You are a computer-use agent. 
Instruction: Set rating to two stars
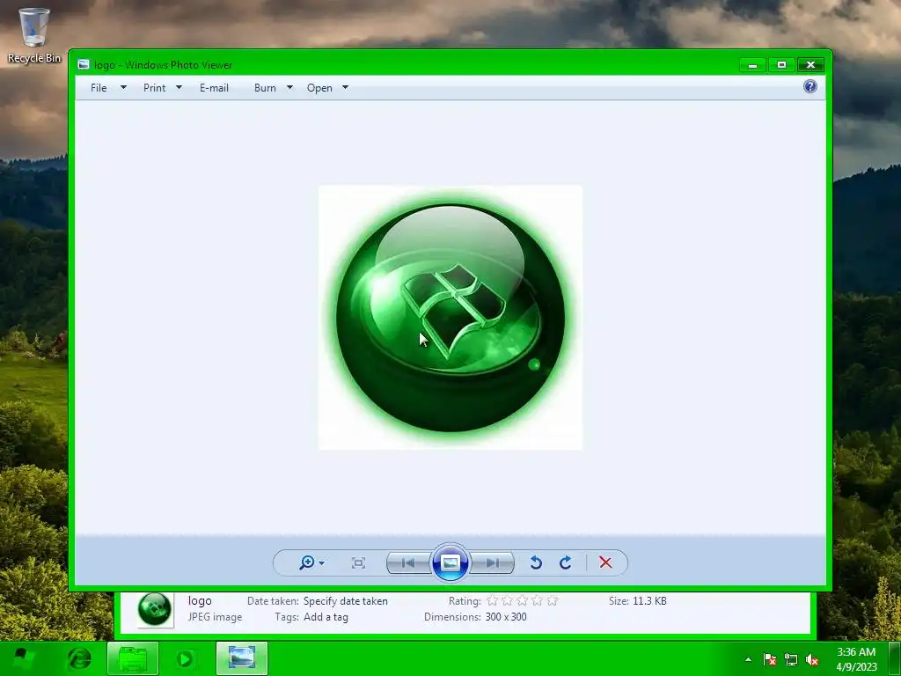[x=508, y=600]
